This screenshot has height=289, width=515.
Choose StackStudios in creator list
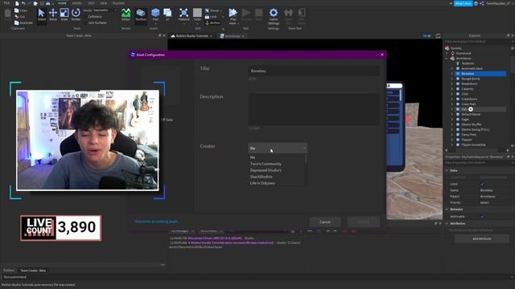click(x=261, y=177)
